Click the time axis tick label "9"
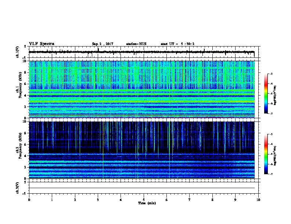 (235, 200)
